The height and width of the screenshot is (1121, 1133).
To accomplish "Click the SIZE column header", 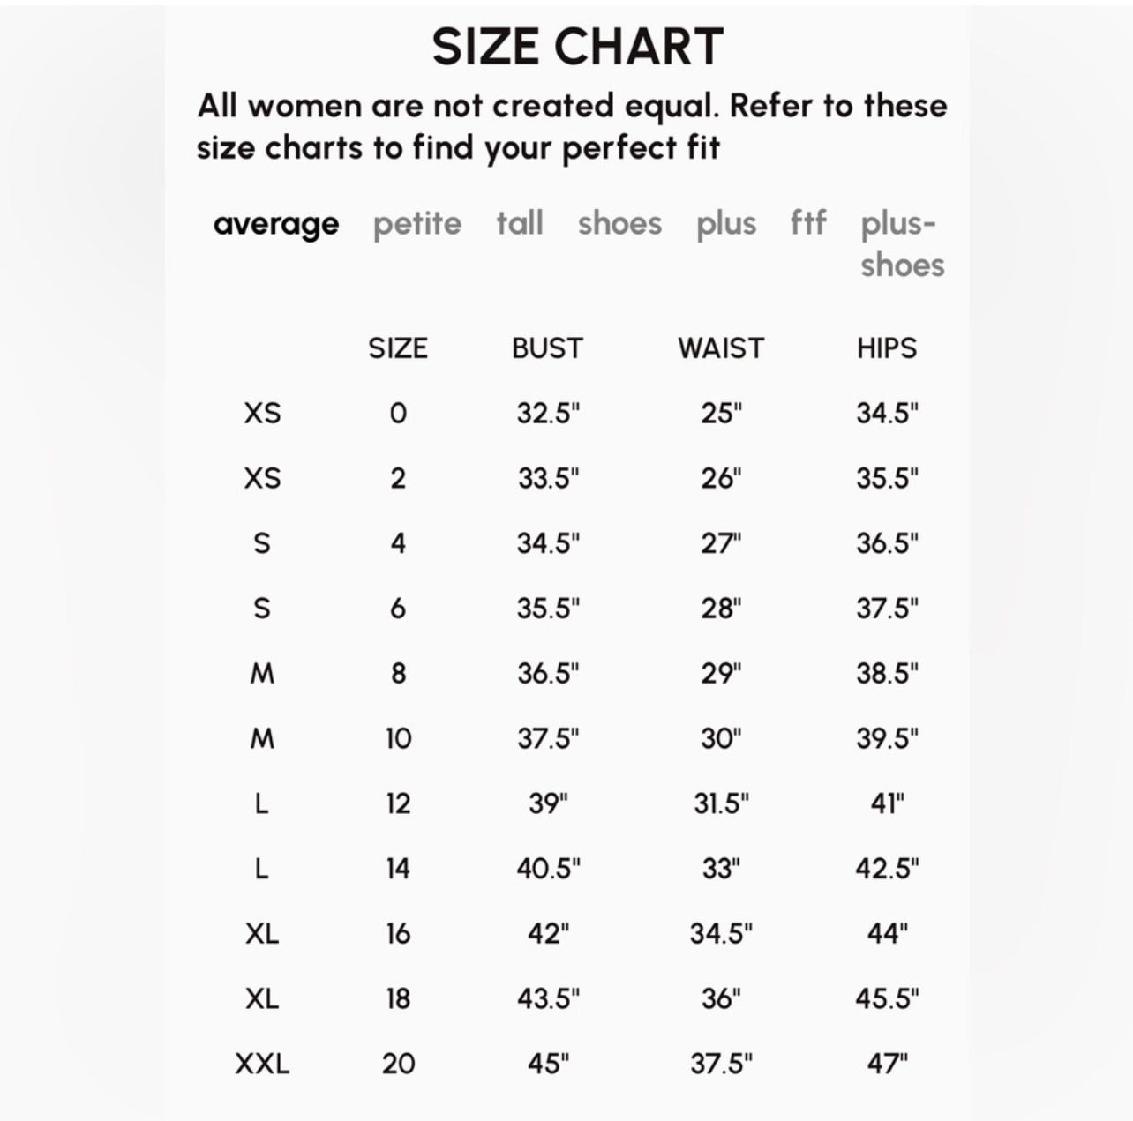I will [398, 348].
